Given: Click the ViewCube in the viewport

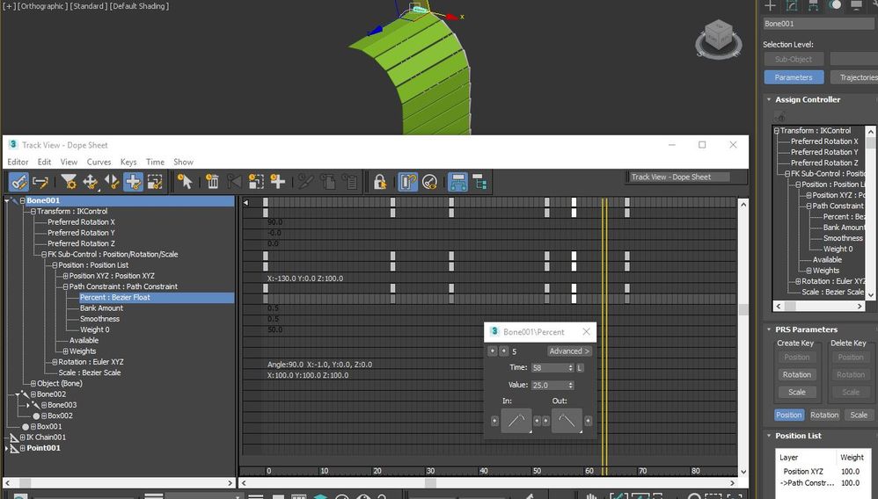Looking at the screenshot, I should click(719, 39).
